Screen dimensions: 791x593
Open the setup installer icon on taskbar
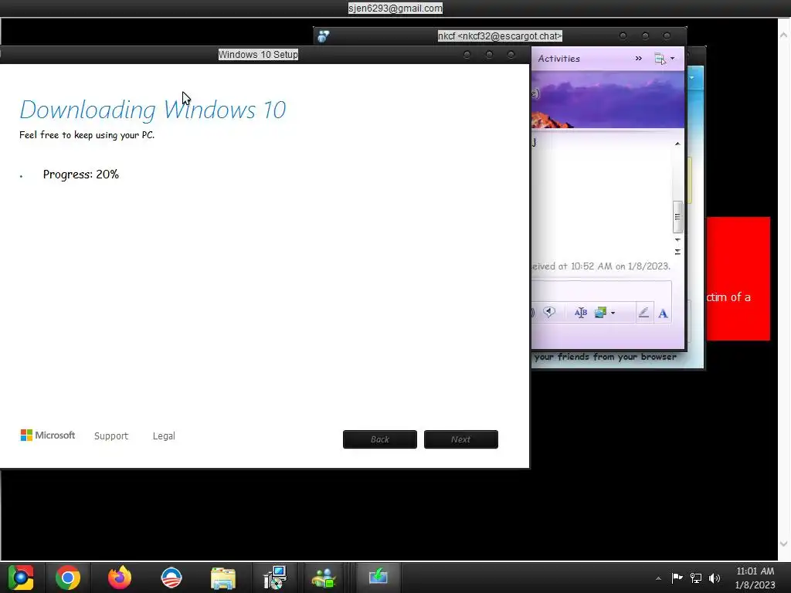tap(275, 578)
